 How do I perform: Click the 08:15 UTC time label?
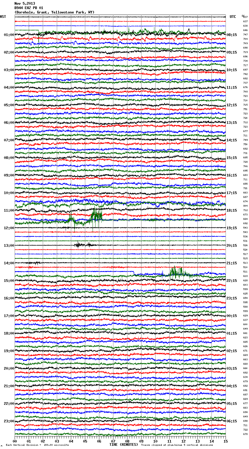(232, 35)
